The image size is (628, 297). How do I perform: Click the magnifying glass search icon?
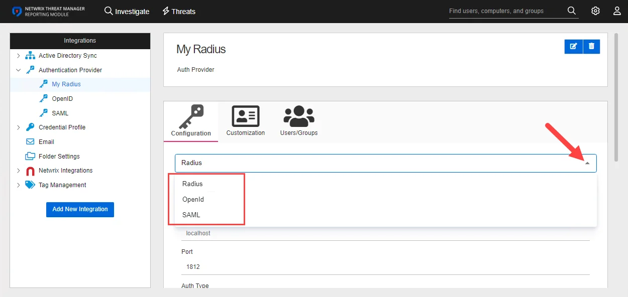(572, 11)
